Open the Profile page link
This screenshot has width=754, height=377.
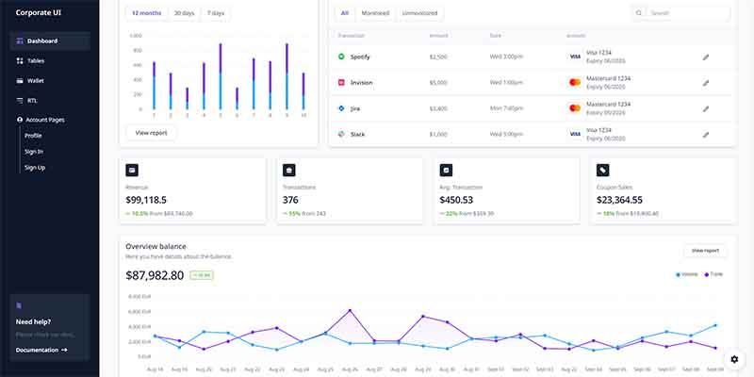(x=33, y=136)
